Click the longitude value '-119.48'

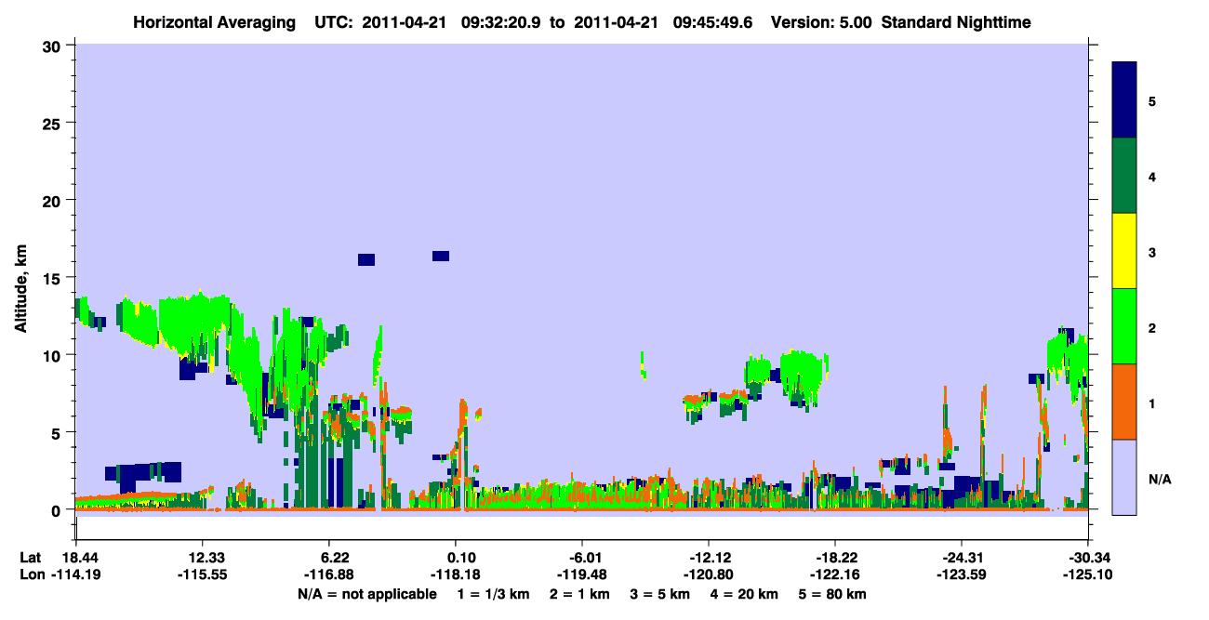point(582,574)
